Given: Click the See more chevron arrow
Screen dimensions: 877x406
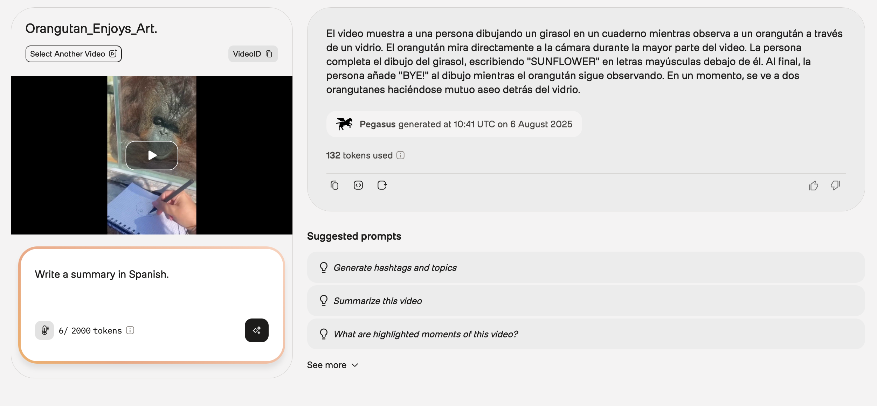Looking at the screenshot, I should tap(355, 365).
